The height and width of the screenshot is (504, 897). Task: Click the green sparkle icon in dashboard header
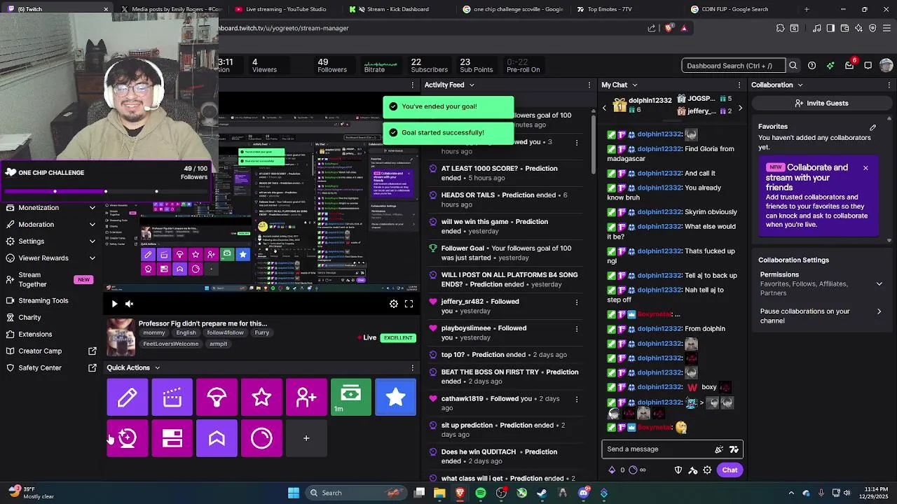click(x=830, y=66)
